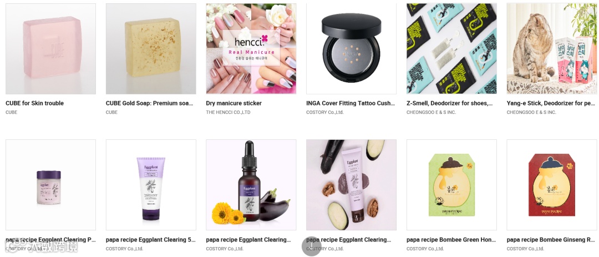Open the purple Eggplant tube image
Screen dimensions: 599x257
[151, 185]
